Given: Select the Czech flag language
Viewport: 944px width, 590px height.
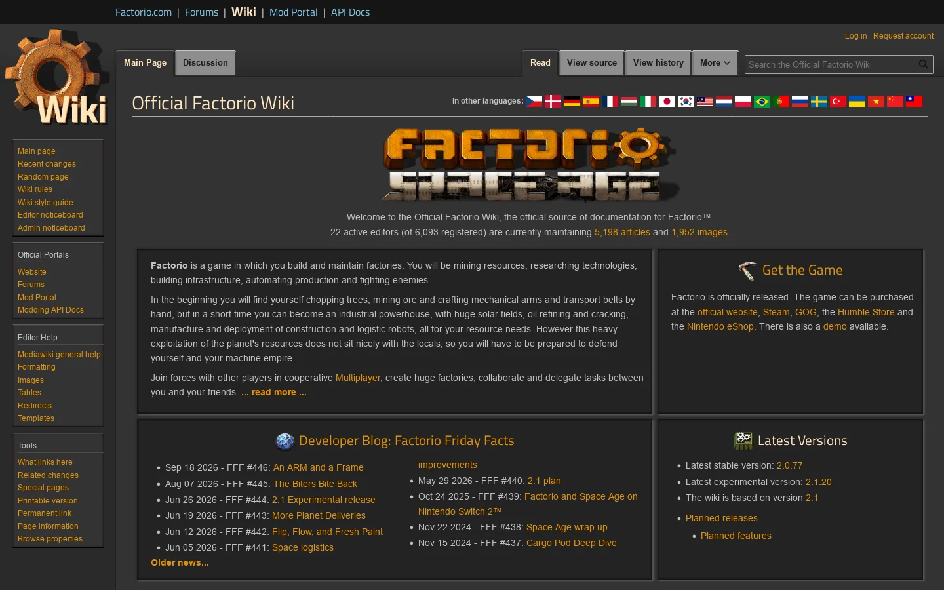Looking at the screenshot, I should [534, 101].
